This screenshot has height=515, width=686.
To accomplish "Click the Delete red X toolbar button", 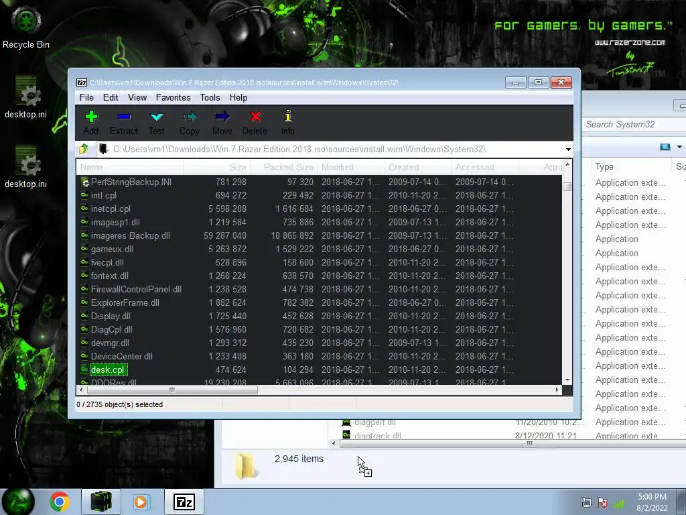I will [255, 123].
